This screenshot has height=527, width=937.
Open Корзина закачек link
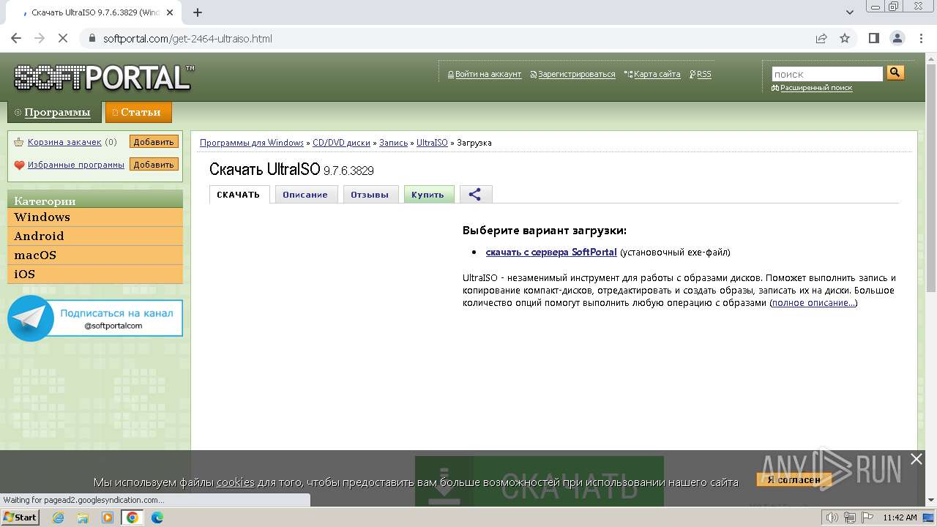(x=64, y=142)
